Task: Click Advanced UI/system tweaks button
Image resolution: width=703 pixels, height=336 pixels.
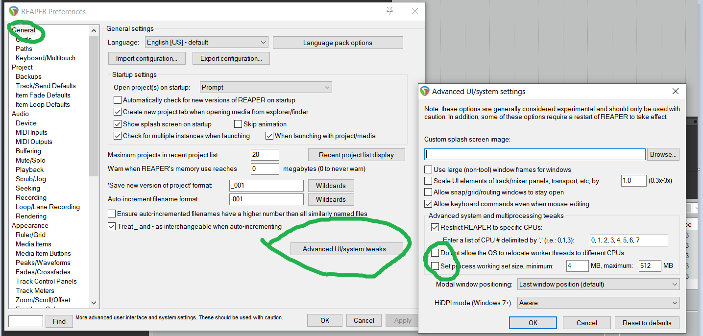Action: [346, 249]
